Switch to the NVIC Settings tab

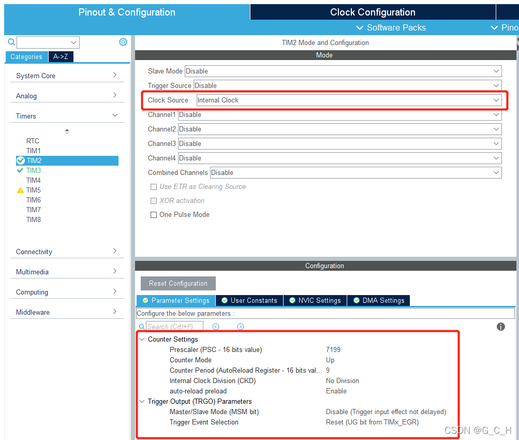click(x=315, y=300)
